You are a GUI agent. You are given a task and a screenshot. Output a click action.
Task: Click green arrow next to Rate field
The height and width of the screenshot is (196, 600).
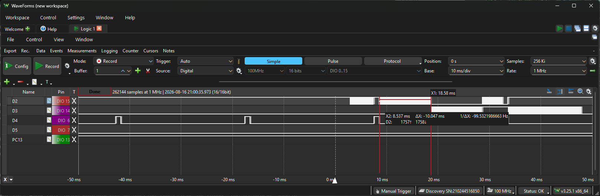coord(593,71)
